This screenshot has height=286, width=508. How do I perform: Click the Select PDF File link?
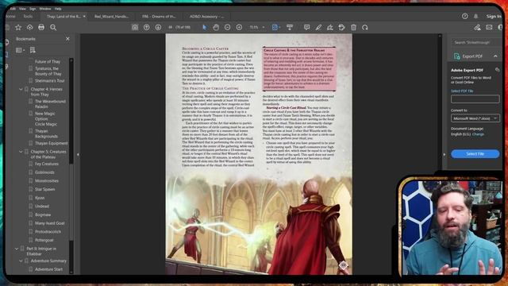(462, 91)
